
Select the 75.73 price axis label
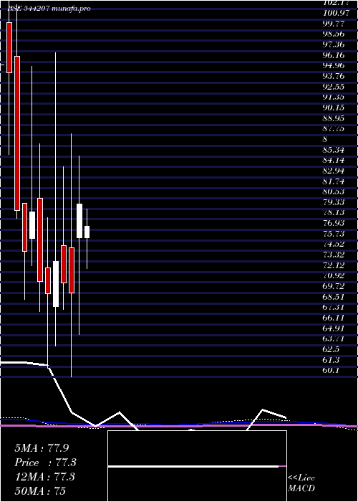334,234
